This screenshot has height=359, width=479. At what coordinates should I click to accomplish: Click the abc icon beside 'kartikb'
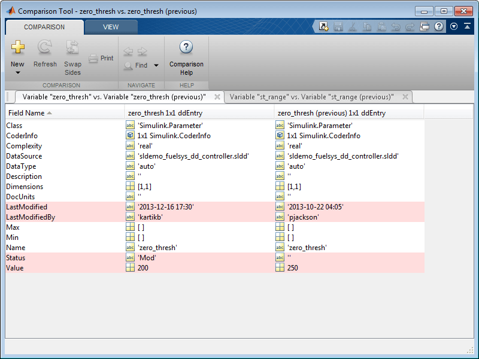(130, 217)
